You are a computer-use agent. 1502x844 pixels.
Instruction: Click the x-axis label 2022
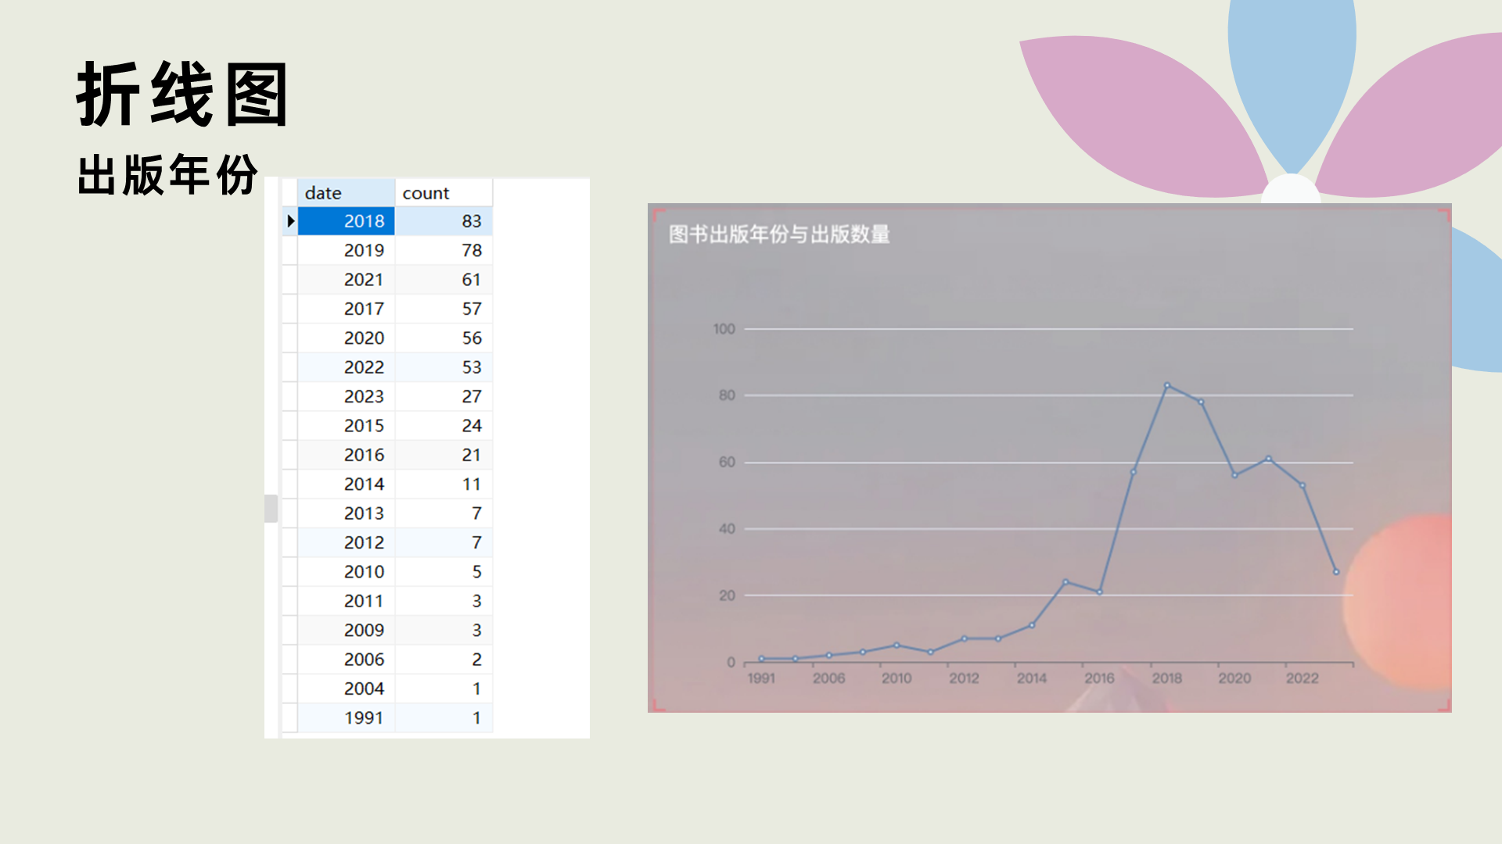coord(1303,678)
